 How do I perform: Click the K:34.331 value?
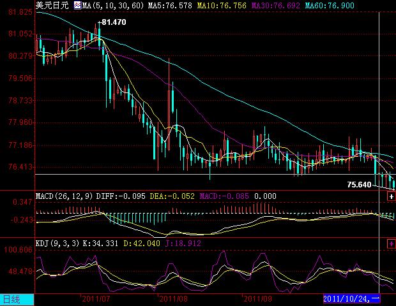tap(100, 244)
